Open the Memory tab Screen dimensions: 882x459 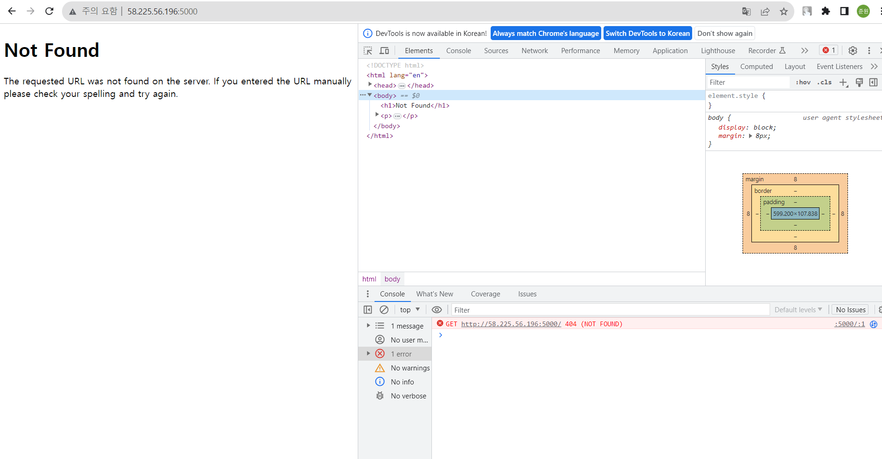[x=626, y=51]
